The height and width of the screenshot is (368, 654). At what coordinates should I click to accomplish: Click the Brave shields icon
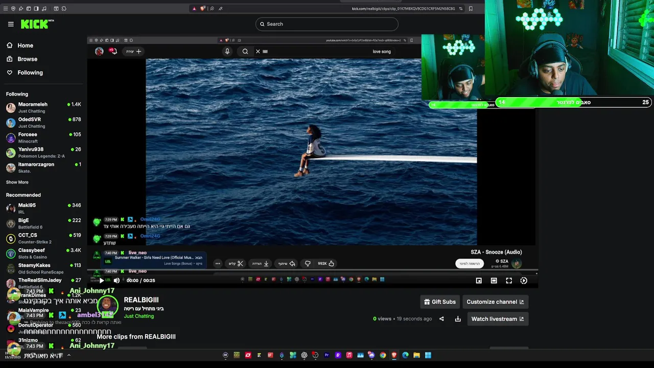click(x=203, y=8)
